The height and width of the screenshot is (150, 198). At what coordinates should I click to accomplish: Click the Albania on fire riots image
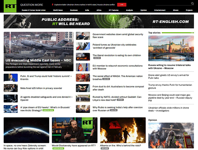[x=123, y=130]
